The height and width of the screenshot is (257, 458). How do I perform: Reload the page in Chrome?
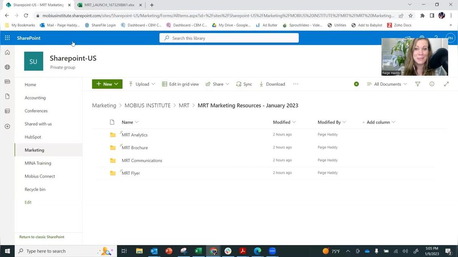[26, 16]
